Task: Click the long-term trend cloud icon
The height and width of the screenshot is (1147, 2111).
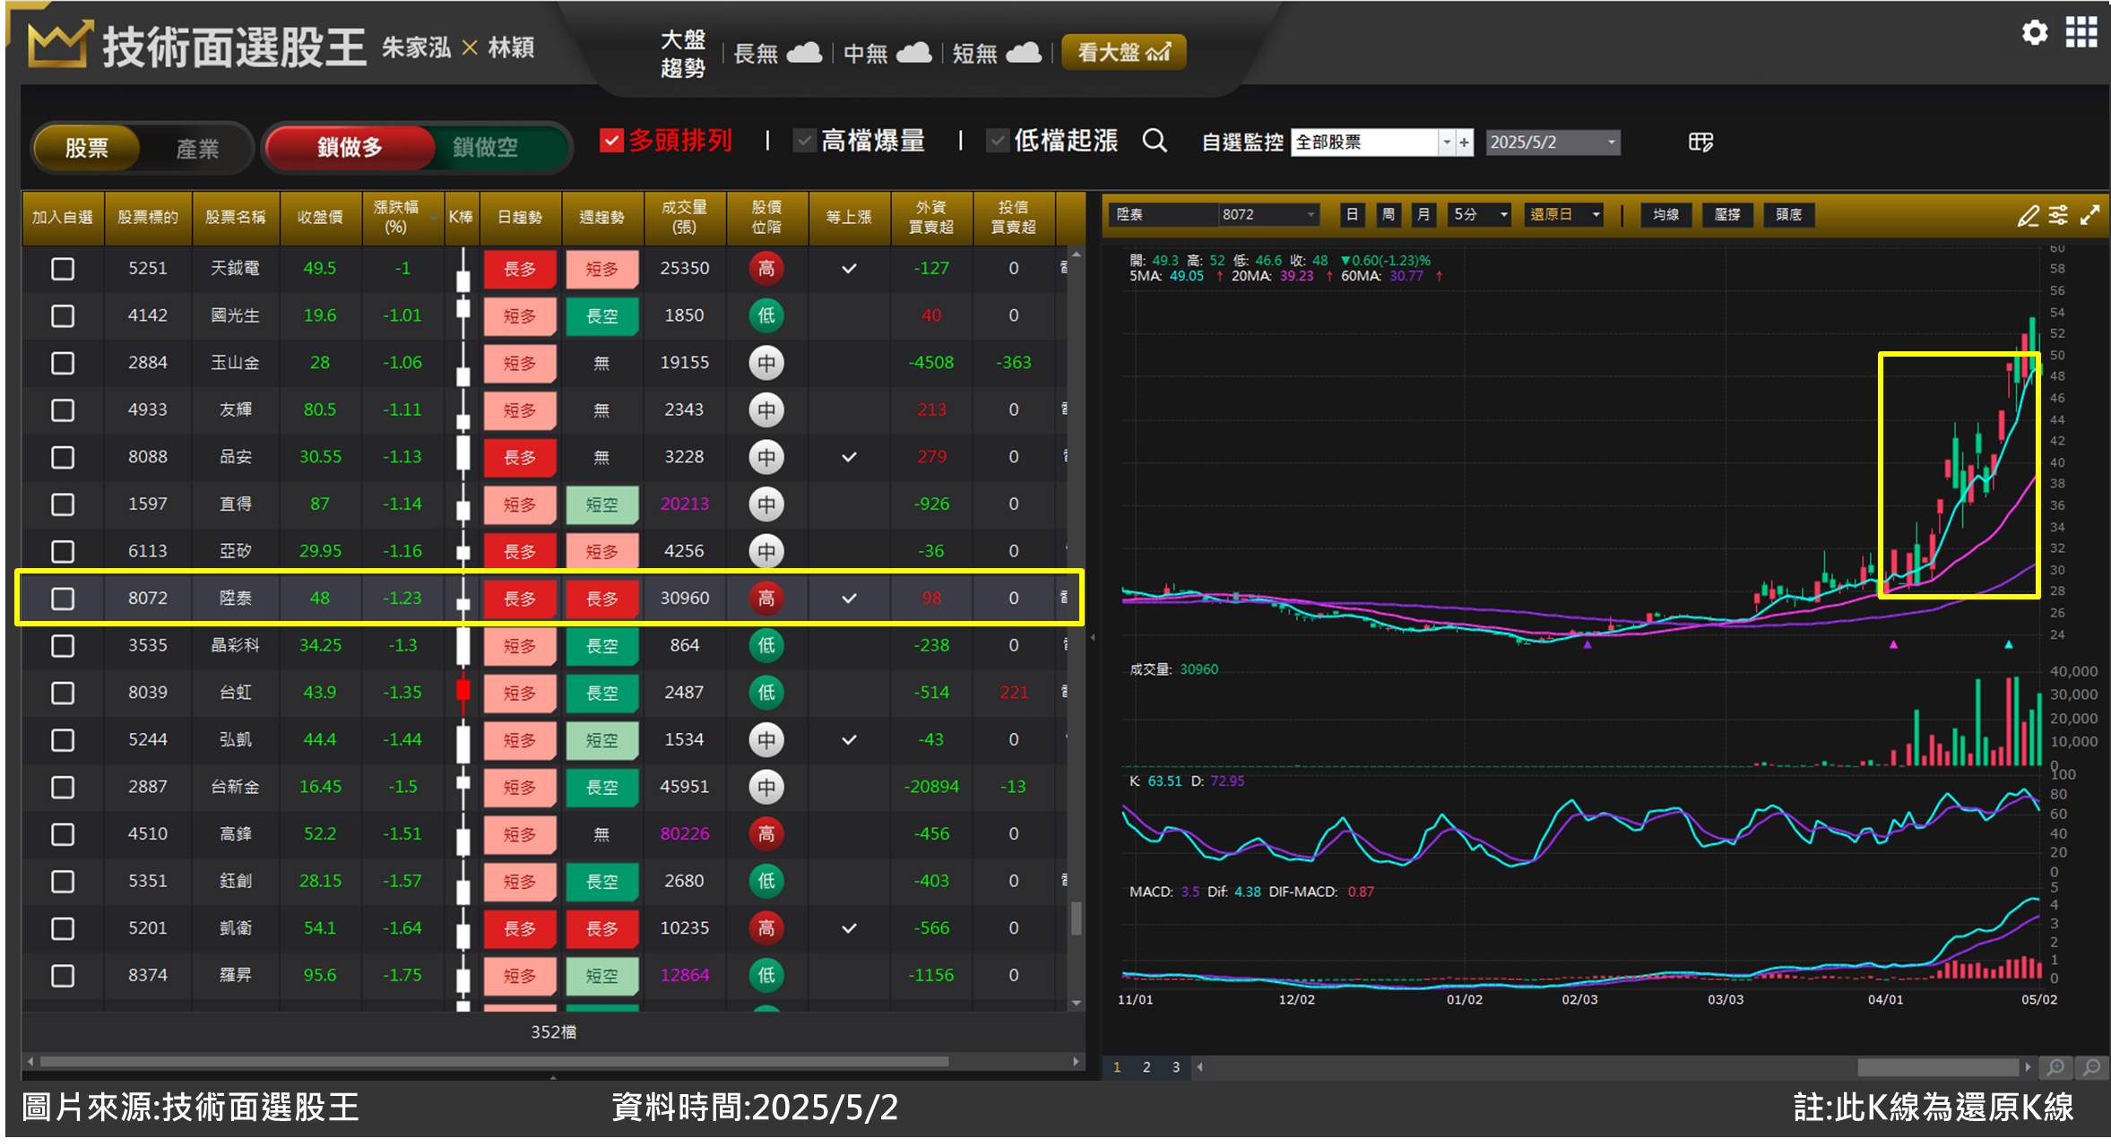Action: 804,53
